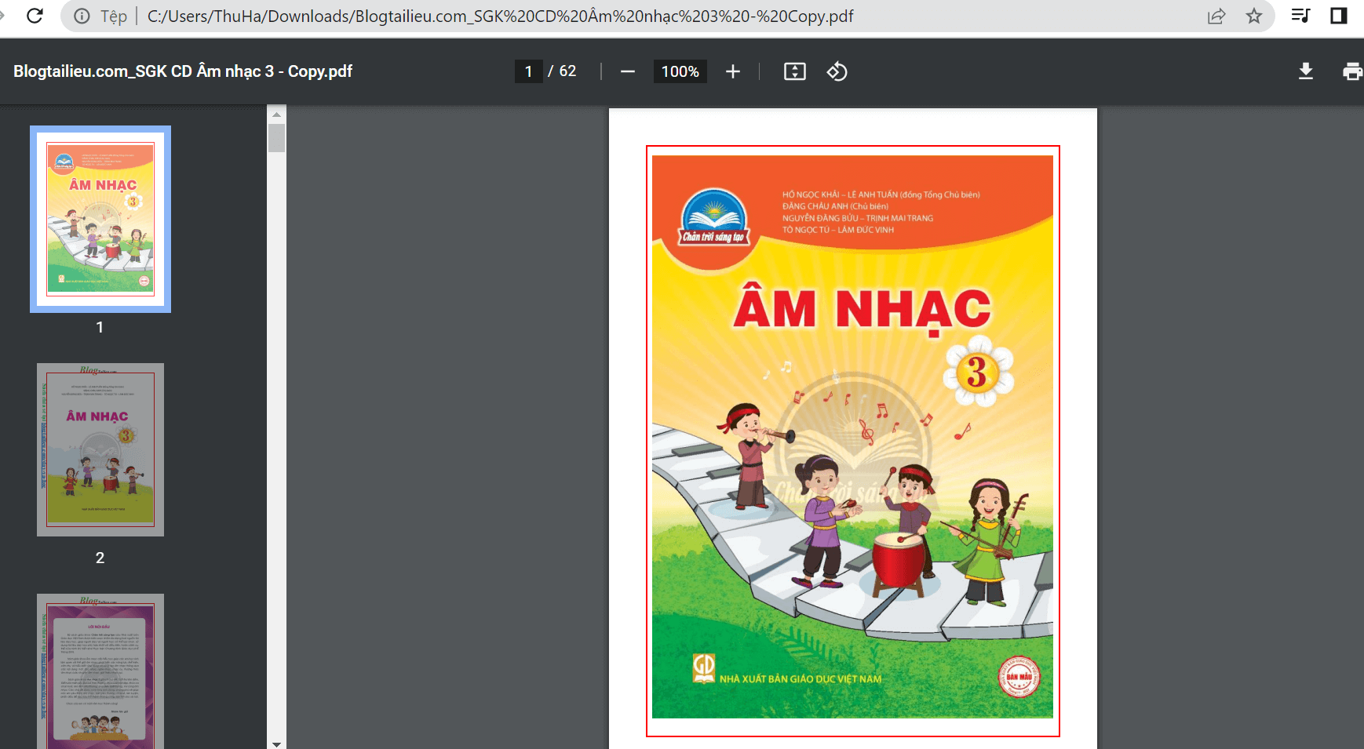Rotate the document counterclockwise
Viewport: 1364px width, 749px height.
click(x=837, y=71)
